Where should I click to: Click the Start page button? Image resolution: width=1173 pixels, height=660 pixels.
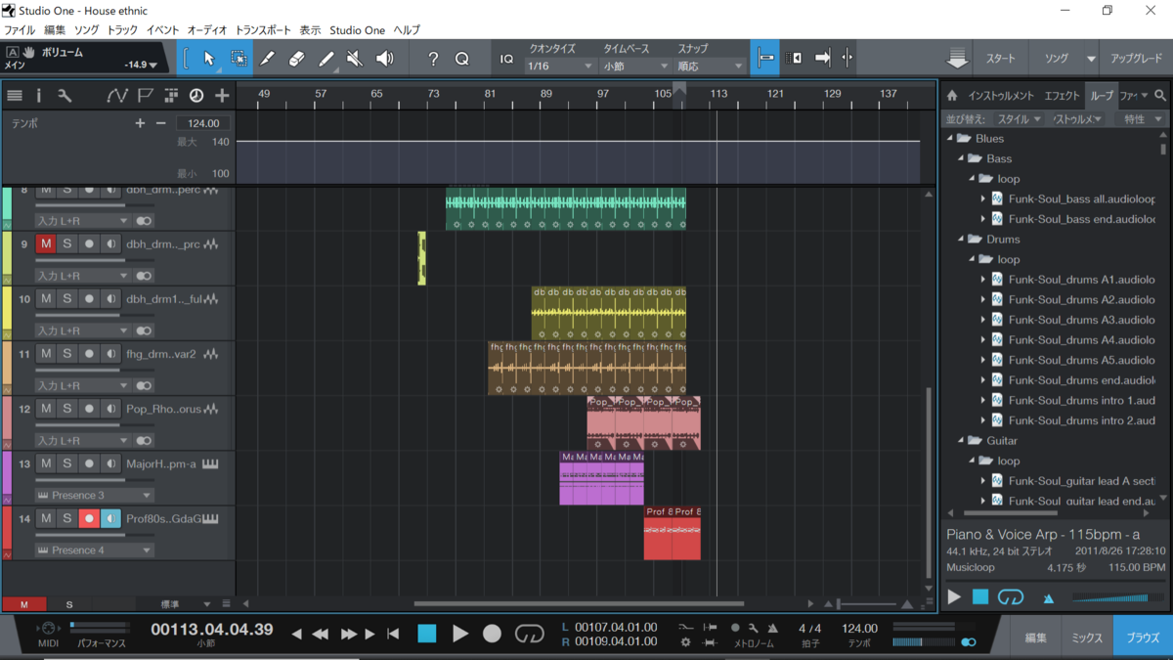point(1000,59)
